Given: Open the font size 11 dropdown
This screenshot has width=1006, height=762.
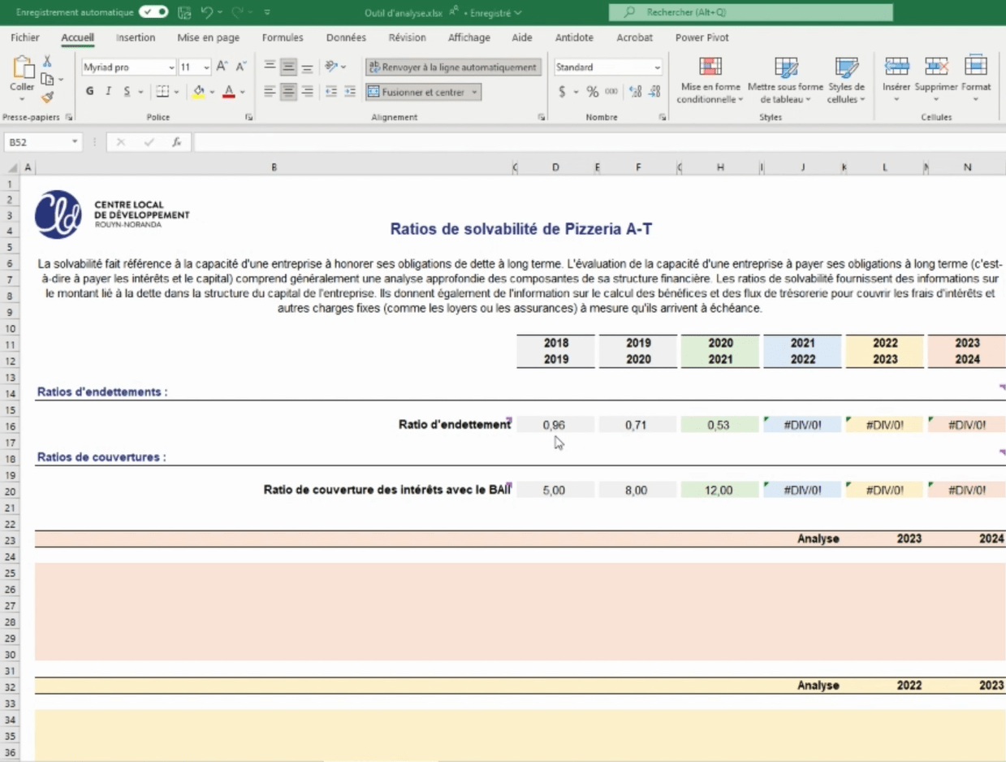Looking at the screenshot, I should click(206, 68).
